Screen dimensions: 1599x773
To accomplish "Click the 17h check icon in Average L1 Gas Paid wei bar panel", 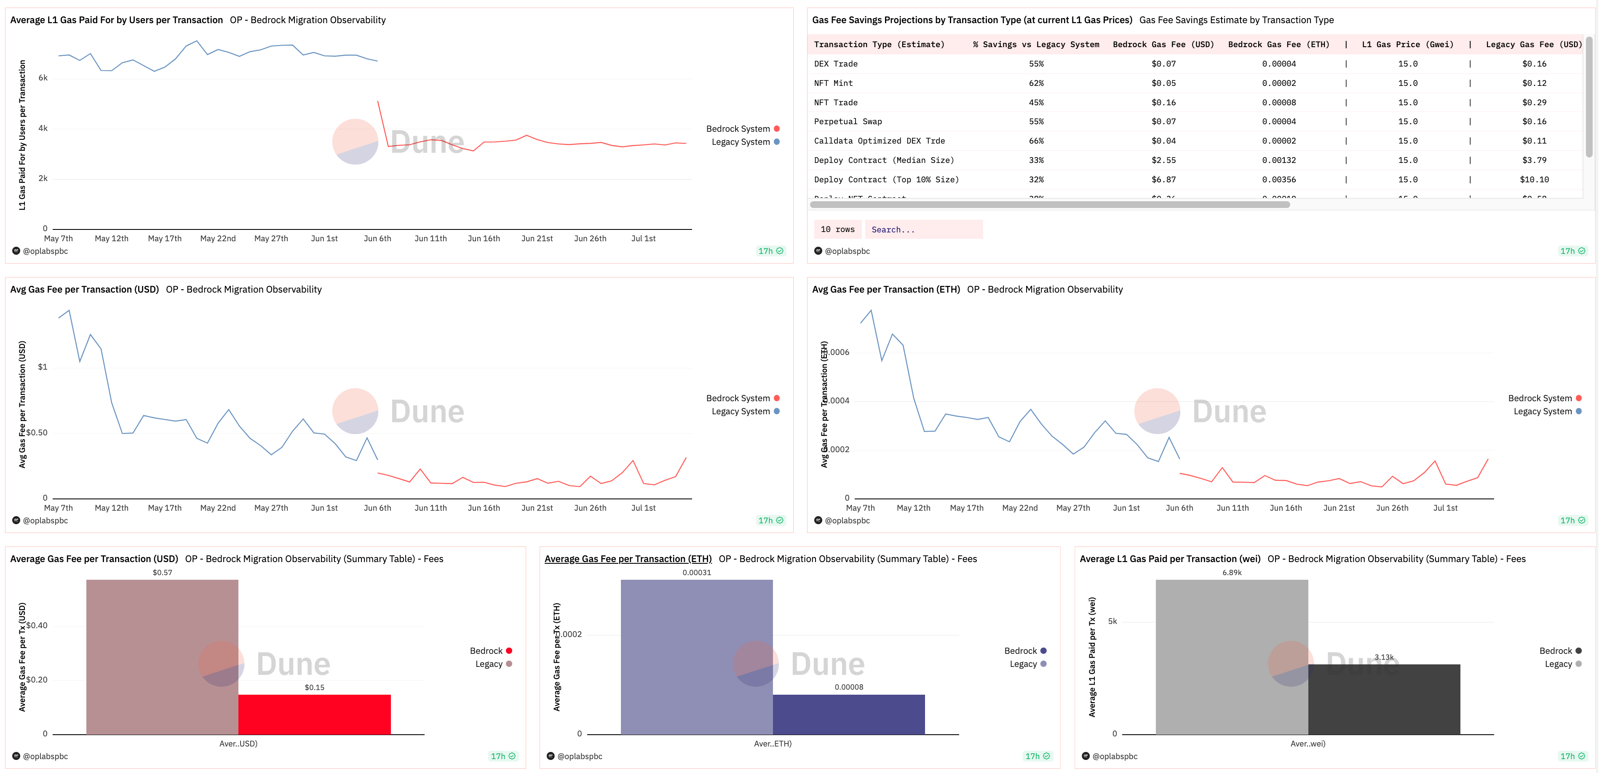I will click(1582, 756).
